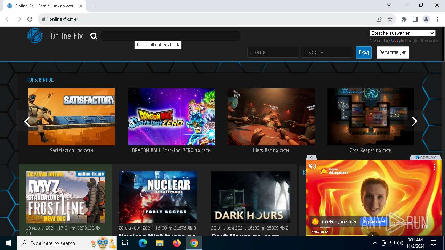Unmute the ad video
The height and width of the screenshot is (250, 445).
pyautogui.click(x=312, y=166)
